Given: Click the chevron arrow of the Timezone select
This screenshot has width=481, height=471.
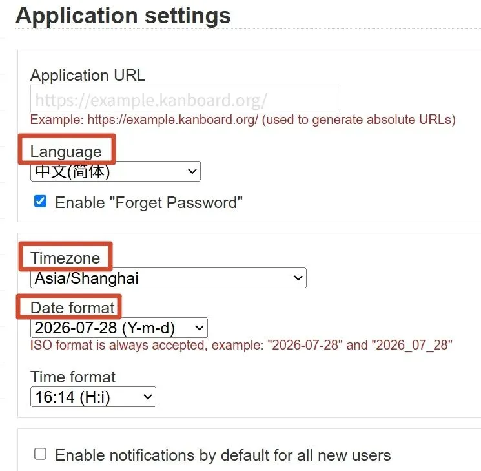Looking at the screenshot, I should tap(298, 278).
